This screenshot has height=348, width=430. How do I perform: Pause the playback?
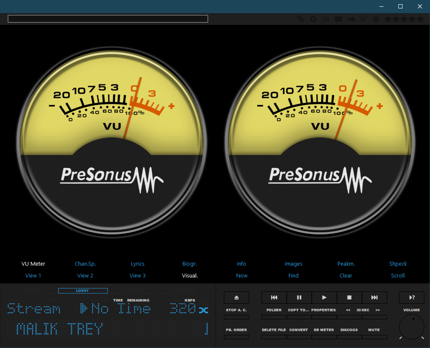pyautogui.click(x=299, y=298)
